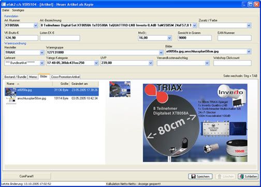Expand the Hersteller TRIAX dropdown
This screenshot has height=187, width=261.
click(x=42, y=52)
